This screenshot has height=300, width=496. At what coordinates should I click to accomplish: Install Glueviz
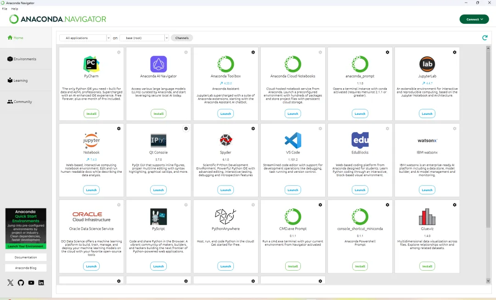tap(427, 266)
